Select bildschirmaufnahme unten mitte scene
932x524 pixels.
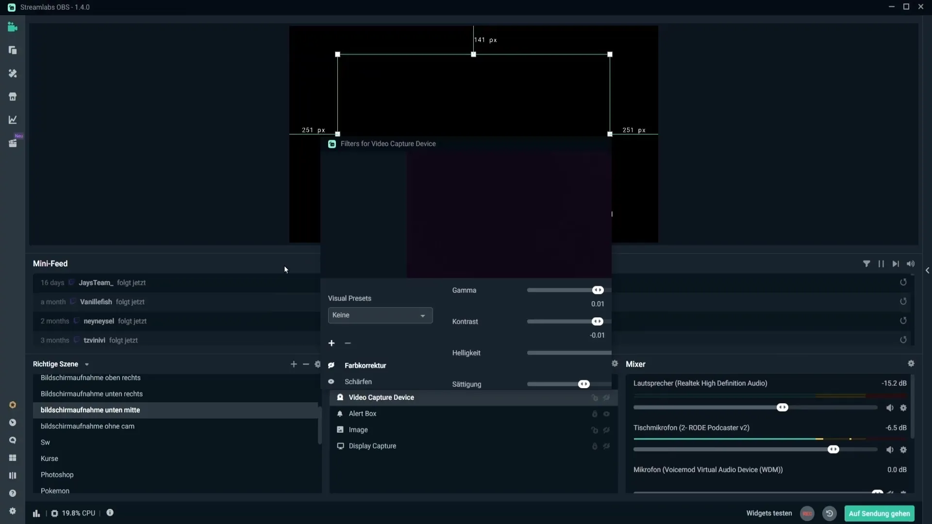[90, 409]
